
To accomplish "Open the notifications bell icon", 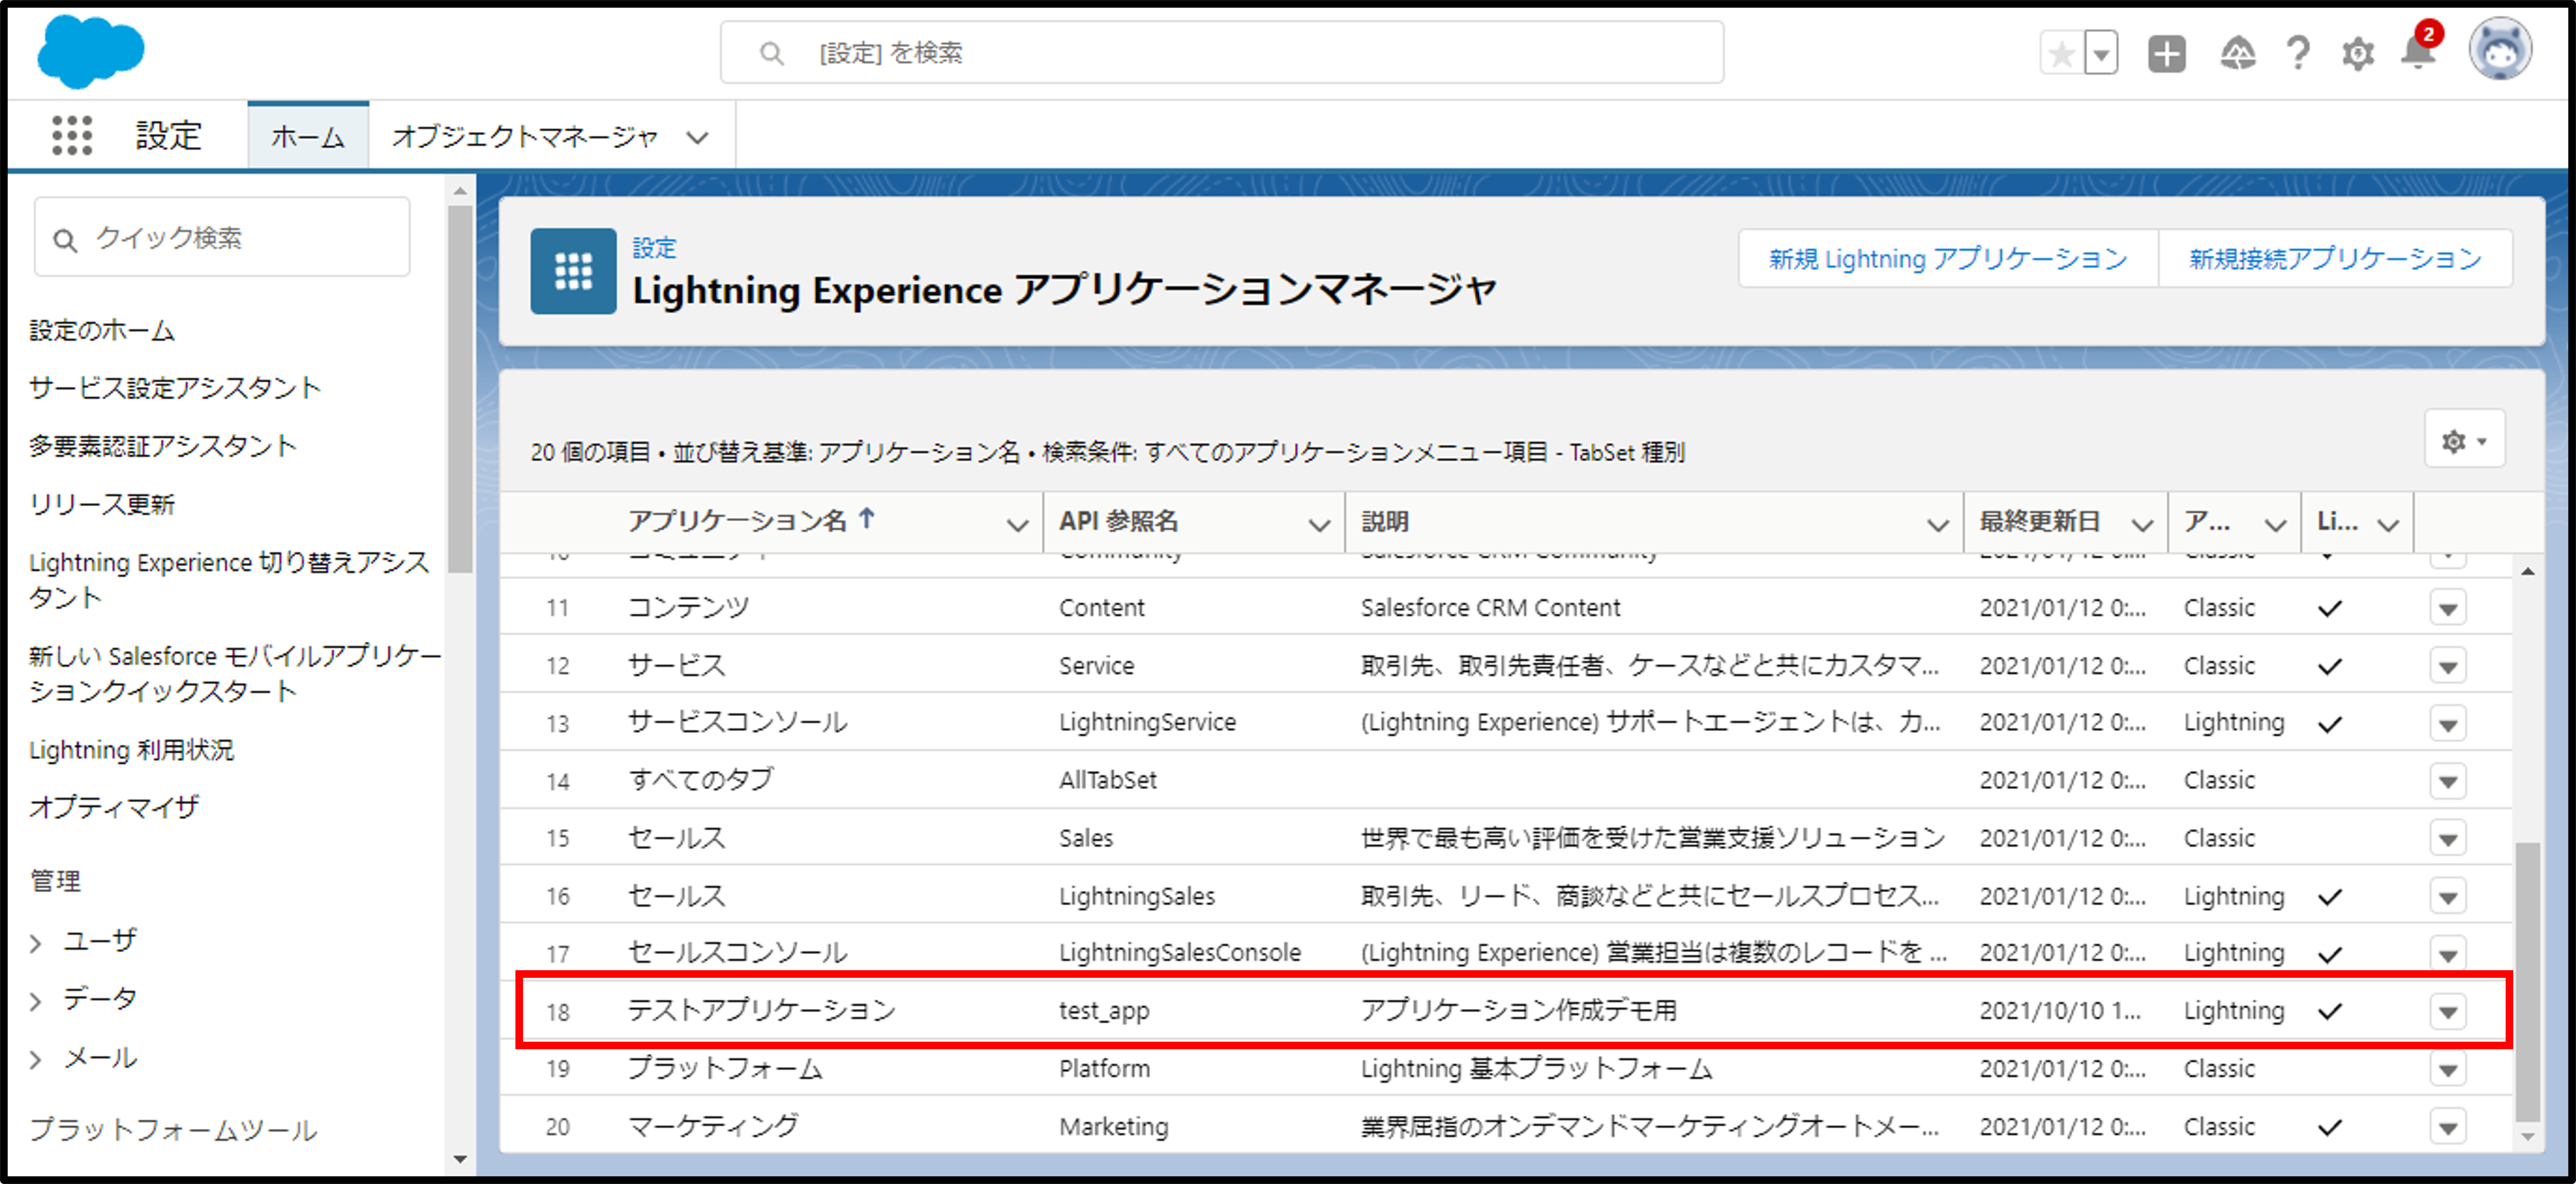I will click(2417, 53).
